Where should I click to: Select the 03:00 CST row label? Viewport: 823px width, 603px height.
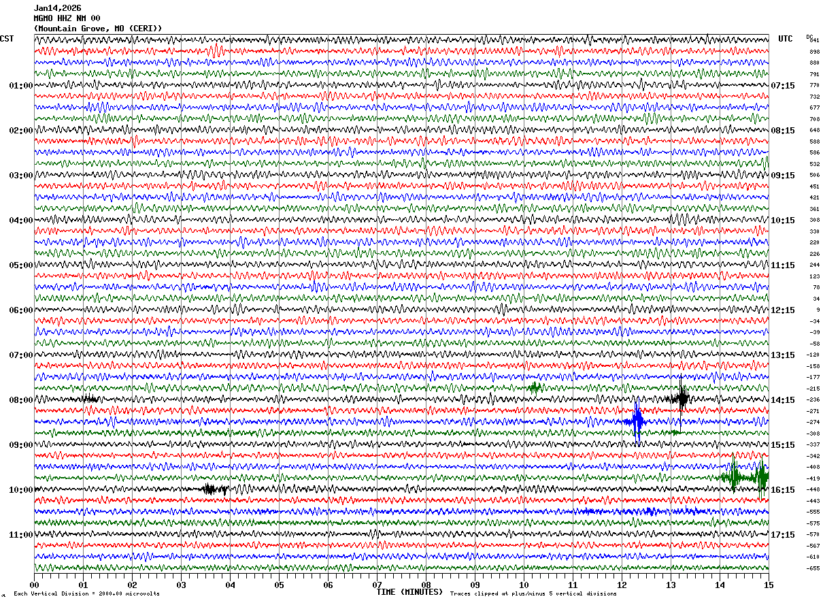tap(20, 176)
